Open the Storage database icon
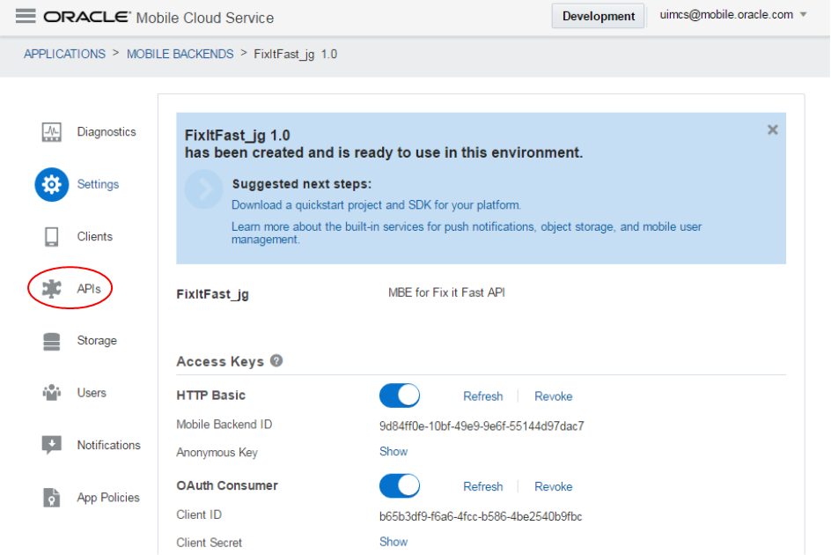Screen dimensions: 831x555 pos(52,341)
